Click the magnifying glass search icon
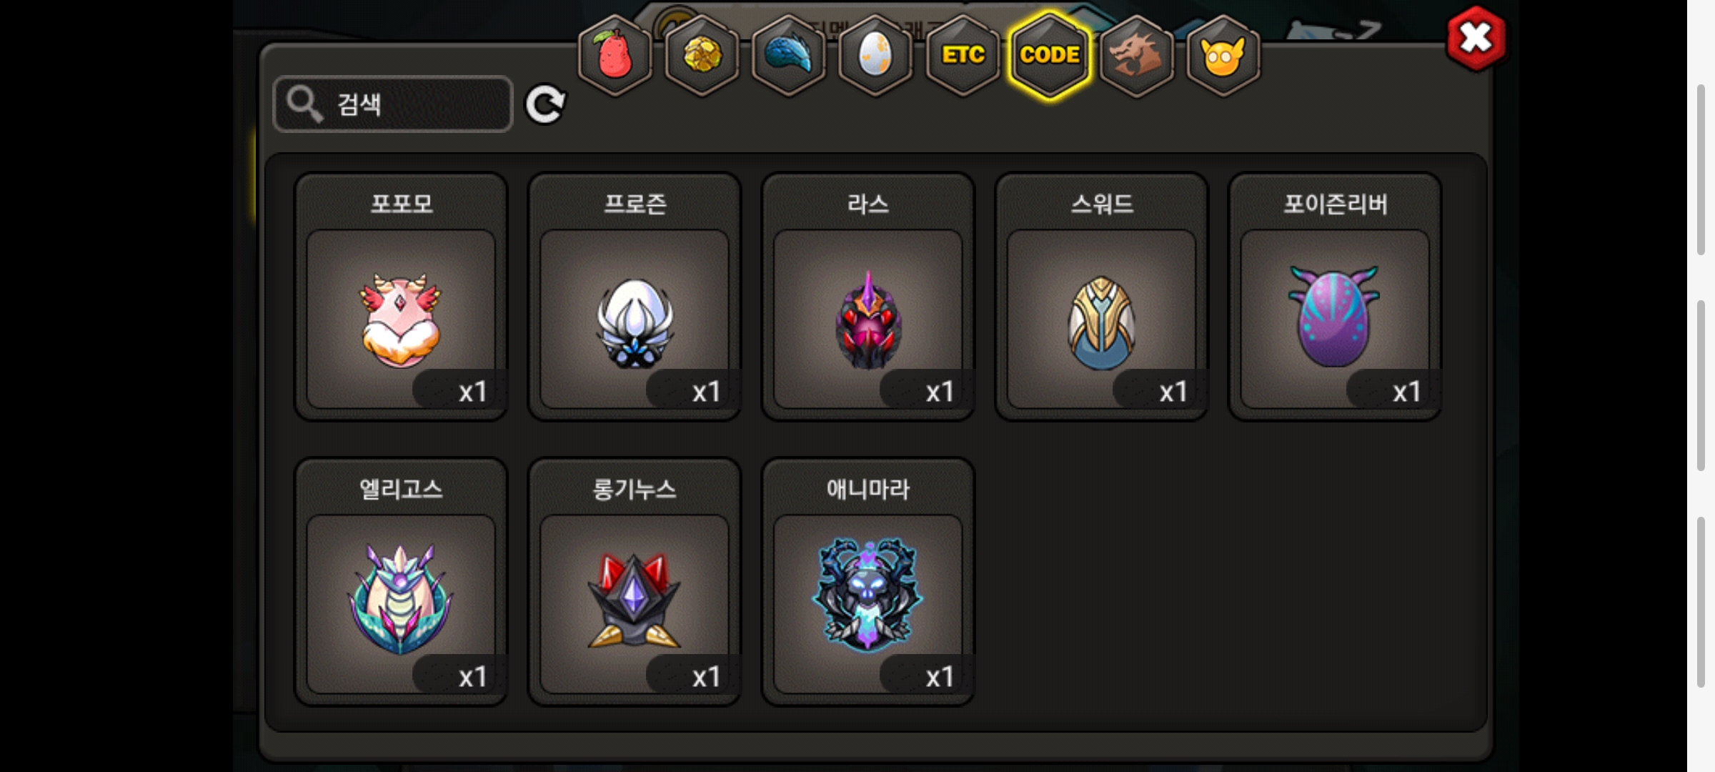Viewport: 1715px width, 772px height. coord(305,104)
